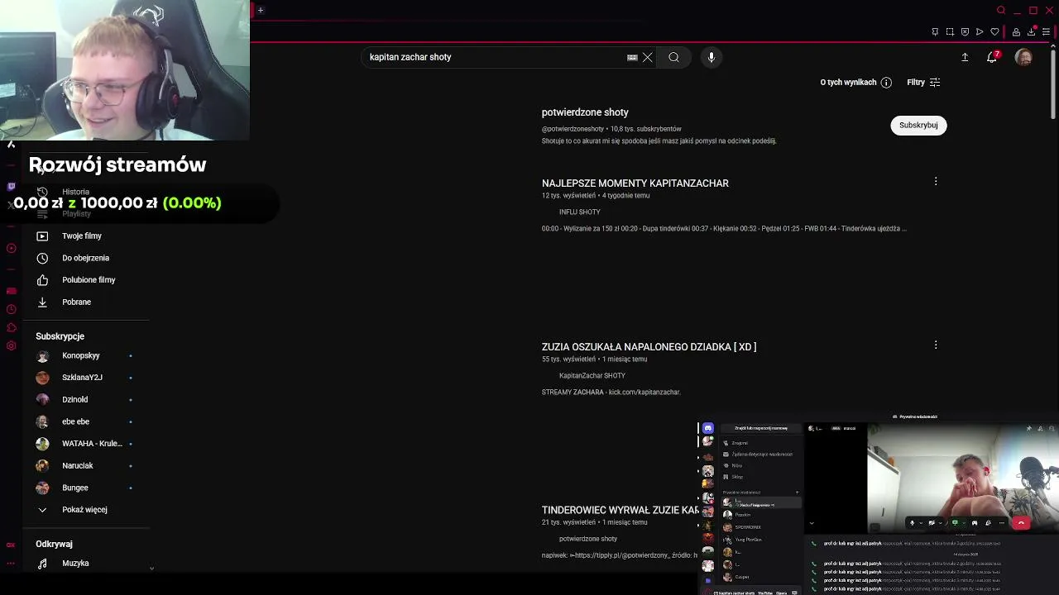
Task: Open the Filtry filter options
Action: point(923,83)
